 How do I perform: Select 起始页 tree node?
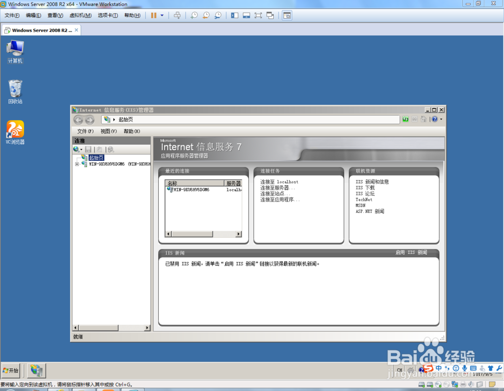(96, 158)
